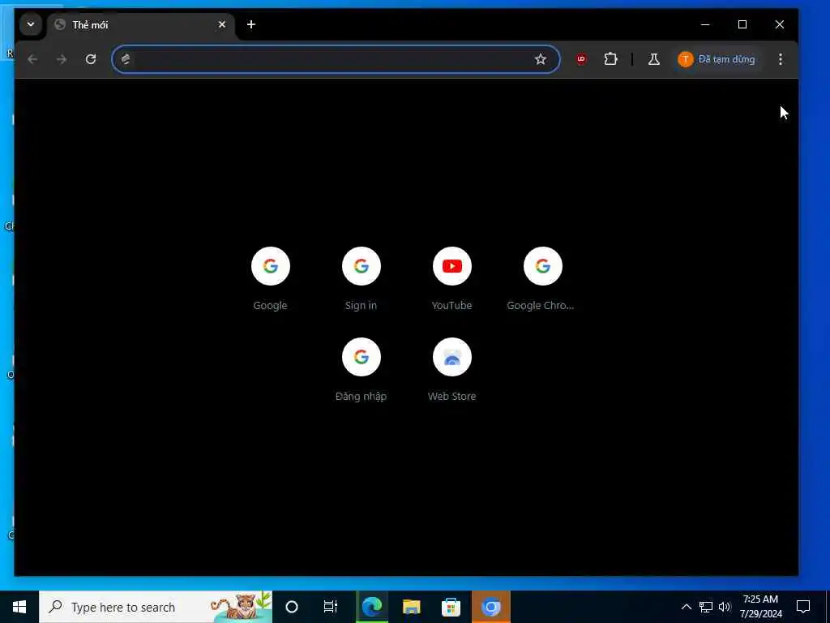The width and height of the screenshot is (830, 623).
Task: View site information icon in address bar
Action: point(126,58)
